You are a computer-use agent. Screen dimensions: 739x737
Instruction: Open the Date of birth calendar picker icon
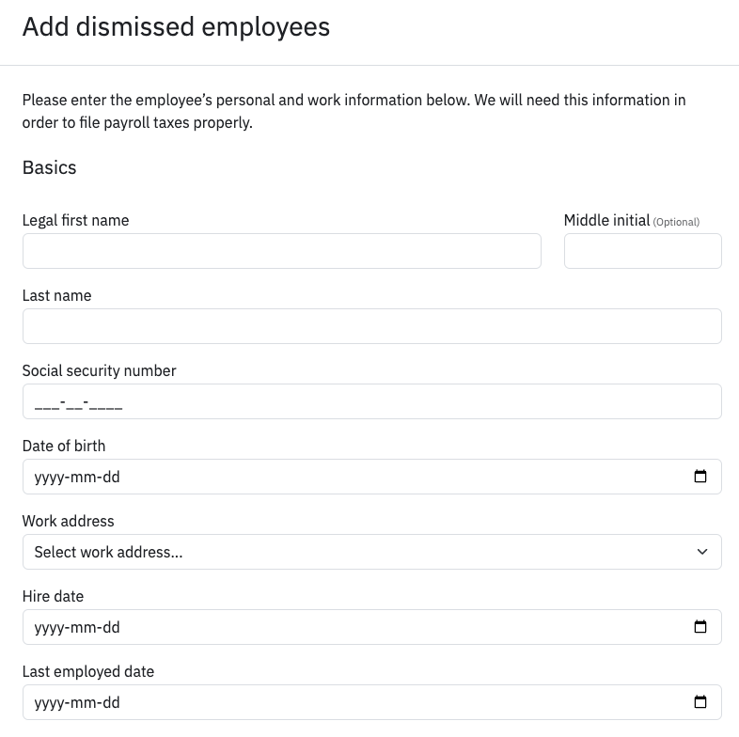[x=700, y=477]
